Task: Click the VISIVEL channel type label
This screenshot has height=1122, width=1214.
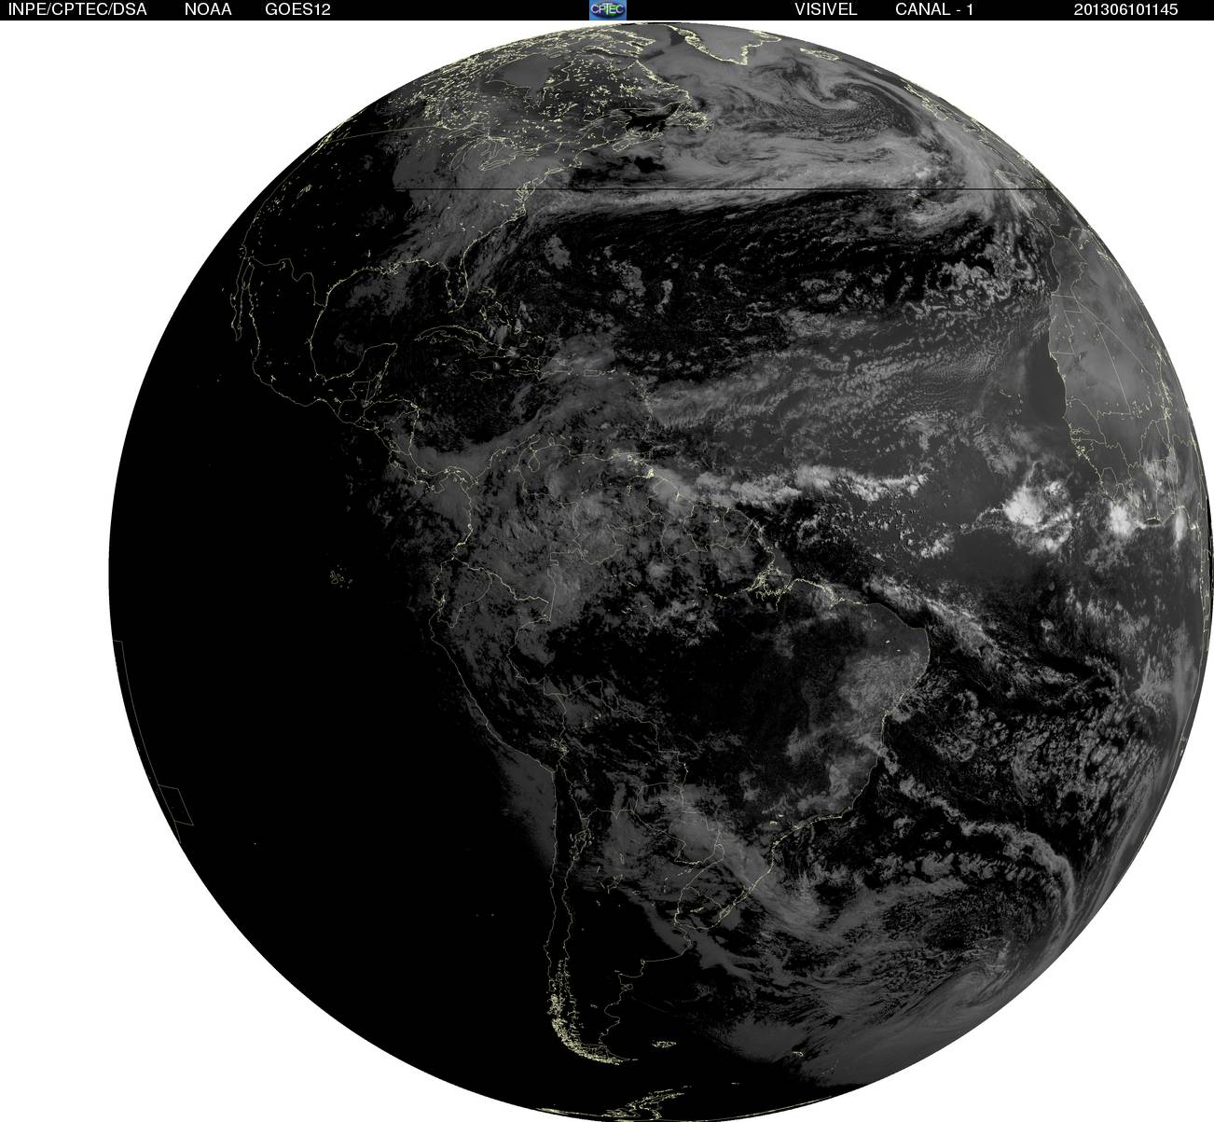Action: coord(825,9)
